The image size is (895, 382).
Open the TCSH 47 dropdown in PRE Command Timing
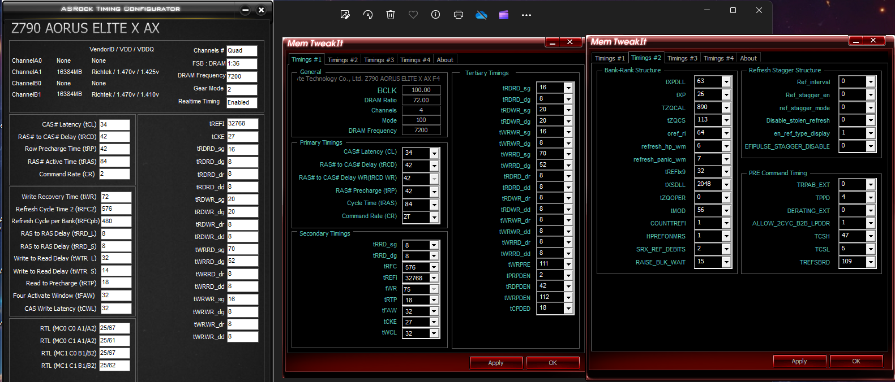[871, 236]
